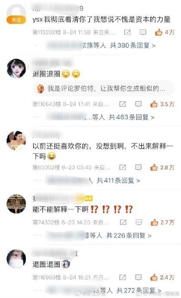Screen dimensions: 181x298
Task: Expand 共463条回复 replies
Action: 131,117
